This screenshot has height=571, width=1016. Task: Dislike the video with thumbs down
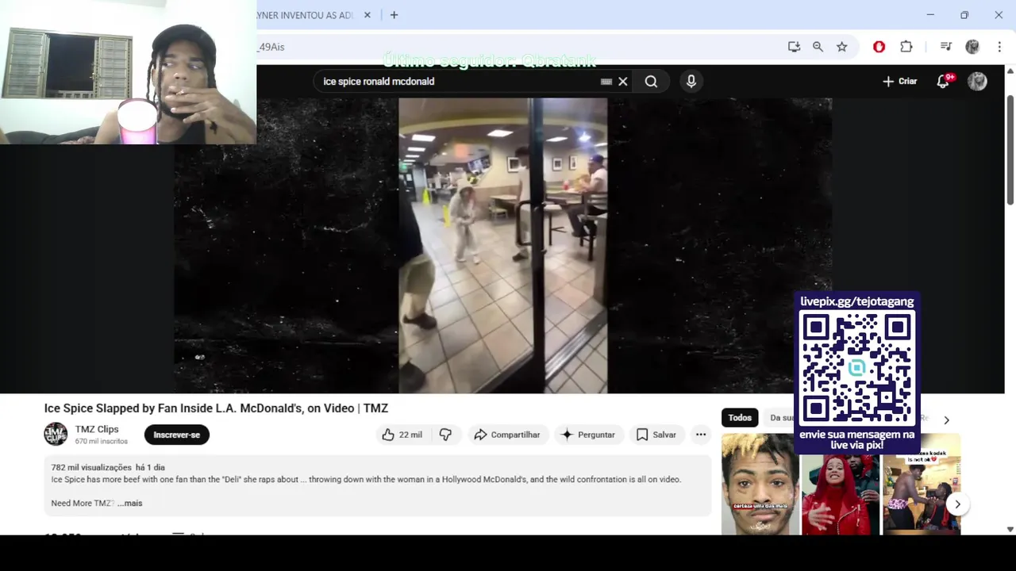pyautogui.click(x=445, y=435)
